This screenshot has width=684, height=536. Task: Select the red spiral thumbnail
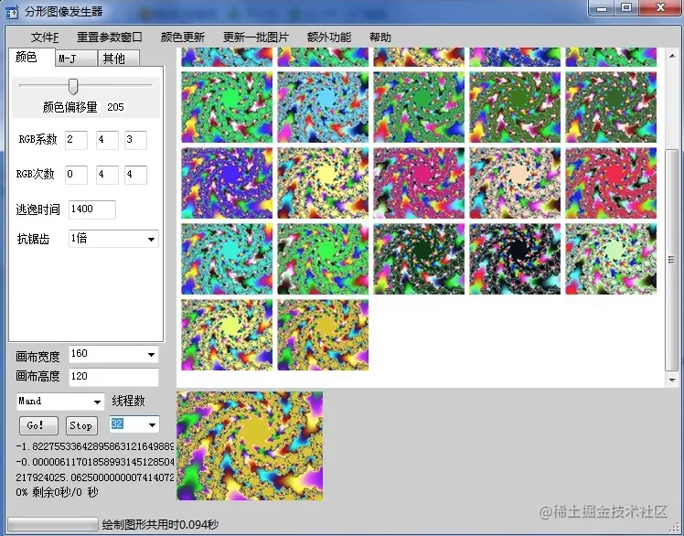tap(611, 183)
